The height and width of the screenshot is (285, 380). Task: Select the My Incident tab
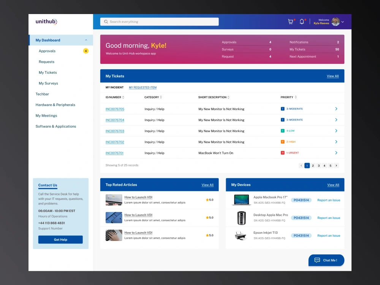pyautogui.click(x=114, y=87)
